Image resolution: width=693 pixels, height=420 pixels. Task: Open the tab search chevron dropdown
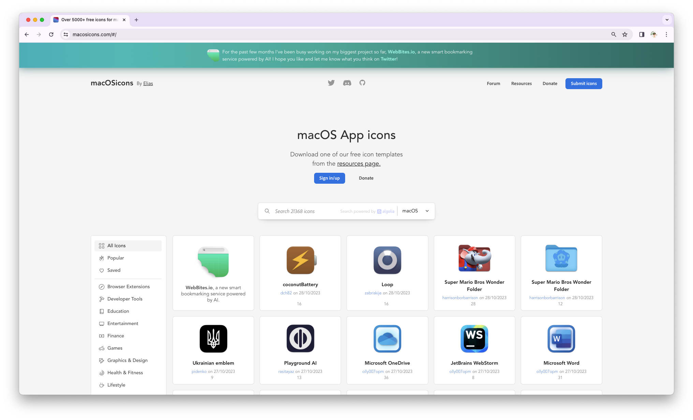[x=667, y=20]
